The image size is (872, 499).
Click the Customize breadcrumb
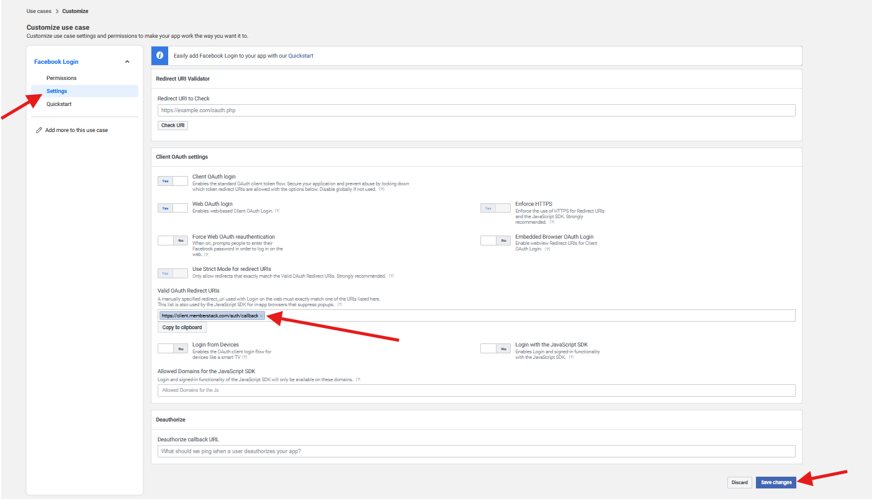click(75, 11)
